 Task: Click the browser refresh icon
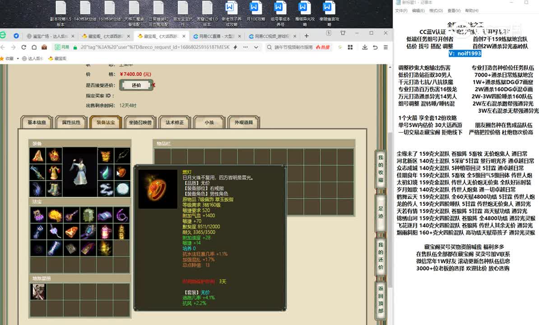(x=24, y=47)
